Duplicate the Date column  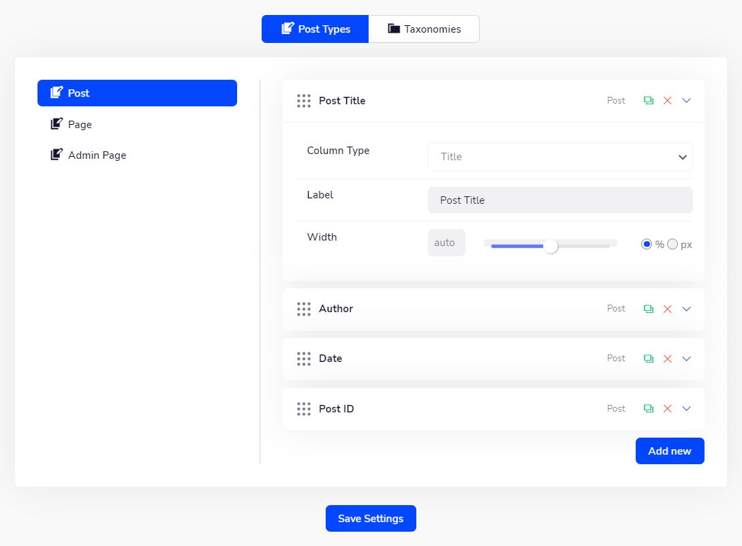648,359
